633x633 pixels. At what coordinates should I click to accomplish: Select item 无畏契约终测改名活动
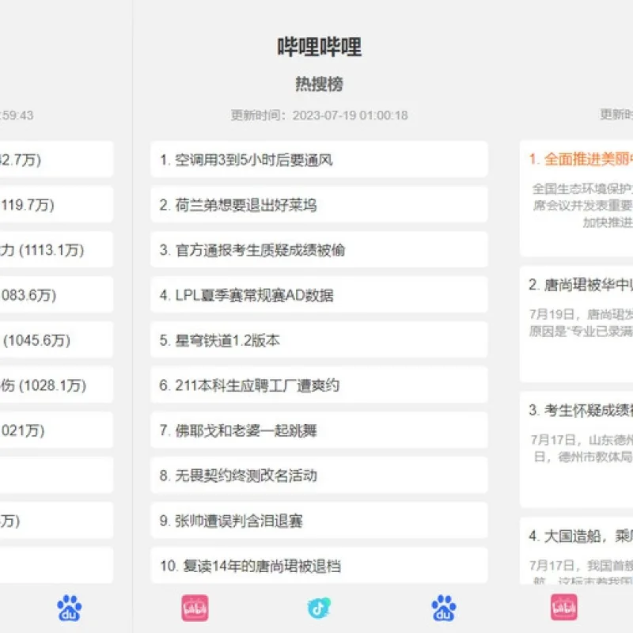pos(319,476)
